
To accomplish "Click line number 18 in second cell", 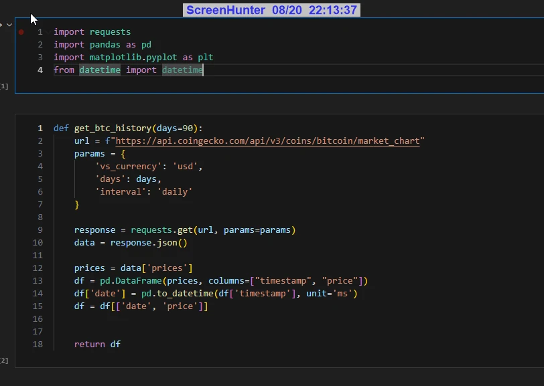I will point(38,345).
